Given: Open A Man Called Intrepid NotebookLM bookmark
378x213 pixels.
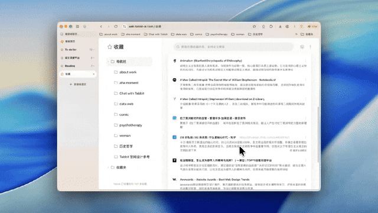Looking at the screenshot, I should (x=228, y=80).
